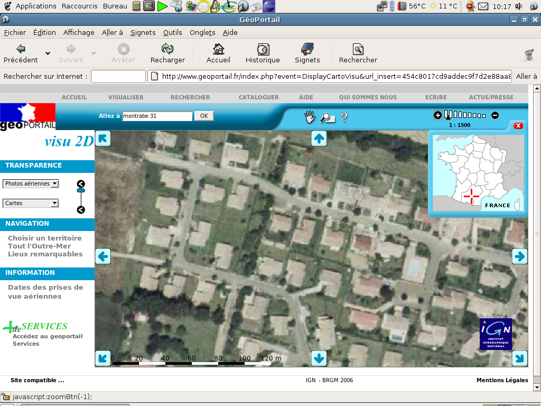Screen dimensions: 541x406
Task: Open the ACTUS/PRESSE site tab
Action: tap(491, 97)
